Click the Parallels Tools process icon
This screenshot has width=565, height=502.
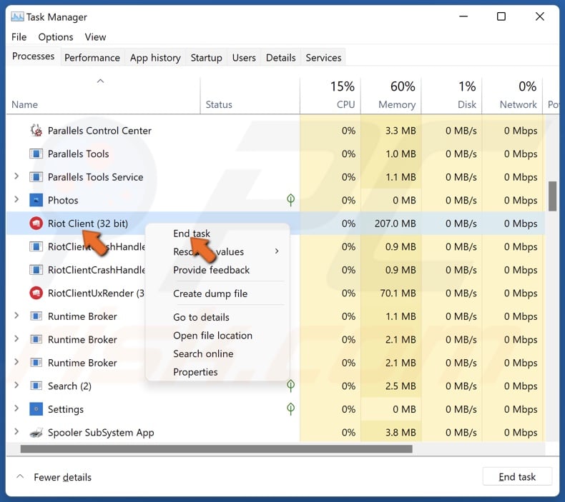click(36, 154)
